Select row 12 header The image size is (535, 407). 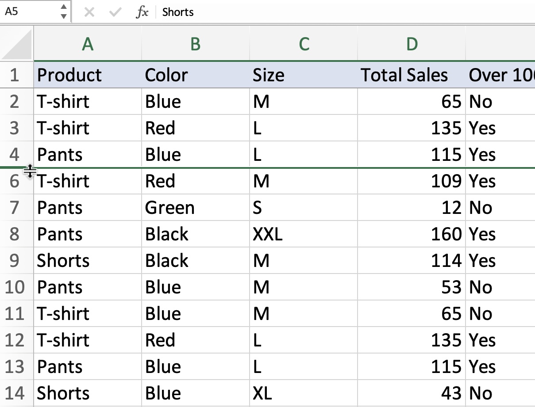tap(16, 340)
